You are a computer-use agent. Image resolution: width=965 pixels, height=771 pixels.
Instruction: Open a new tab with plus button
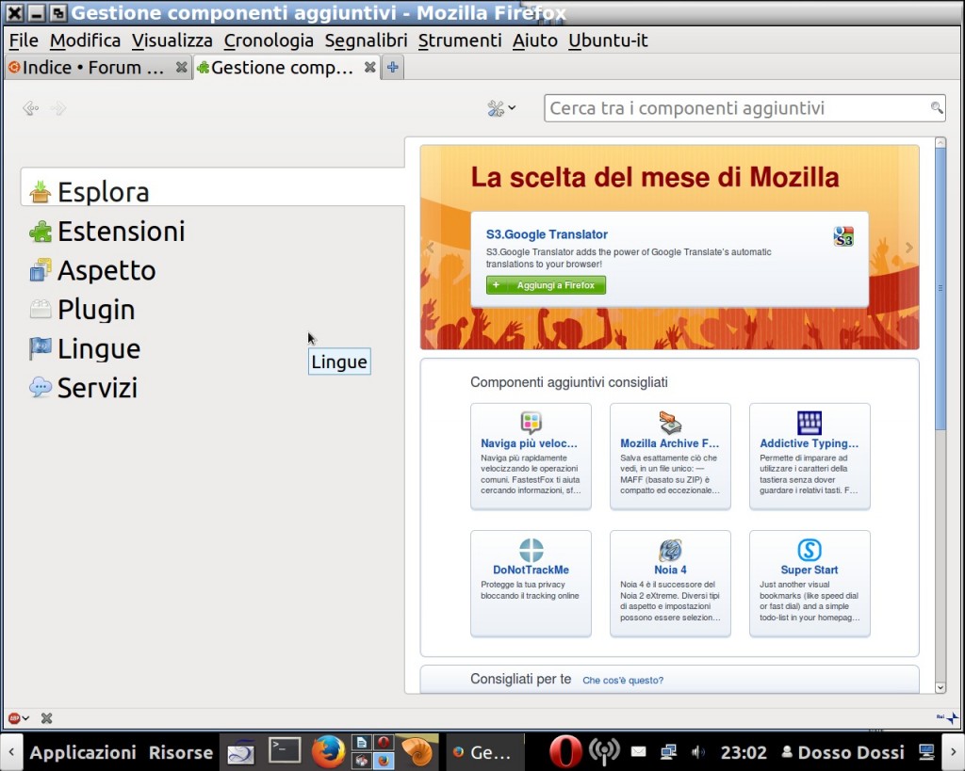[393, 67]
